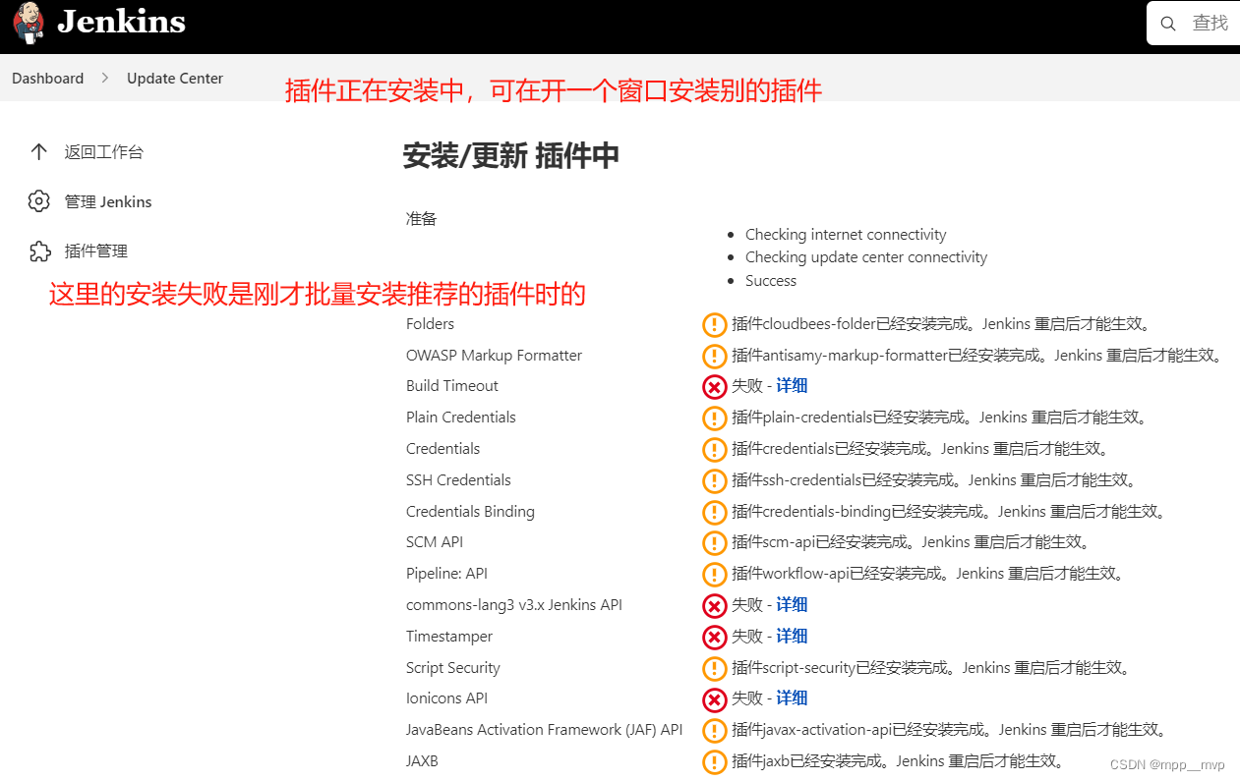Select the SSH Credentials plugin entry
This screenshot has width=1240, height=781.
pos(458,479)
